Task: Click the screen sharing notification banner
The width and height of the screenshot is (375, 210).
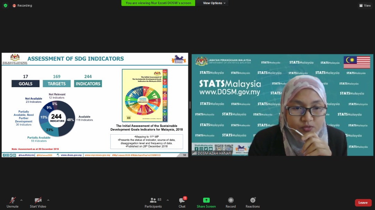Action: coord(158,3)
